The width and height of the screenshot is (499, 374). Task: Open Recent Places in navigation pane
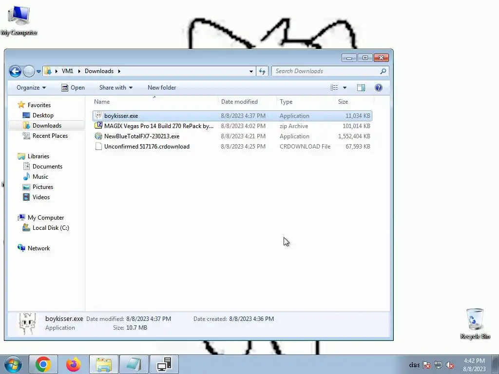point(45,136)
